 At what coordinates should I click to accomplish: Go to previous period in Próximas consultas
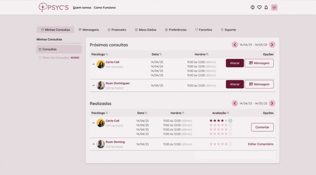click(x=235, y=45)
